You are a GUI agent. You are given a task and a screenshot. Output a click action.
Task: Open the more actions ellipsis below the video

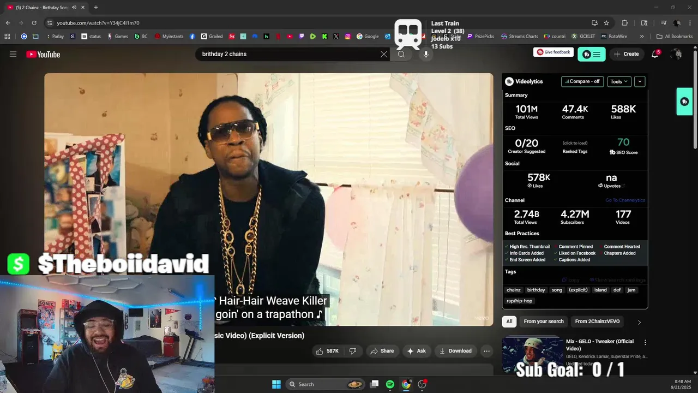[x=486, y=351]
